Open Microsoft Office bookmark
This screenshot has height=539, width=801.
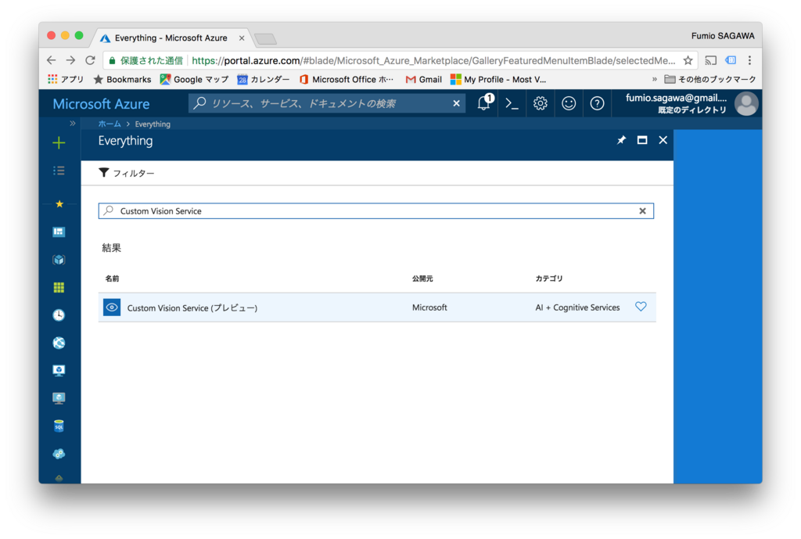pos(347,79)
